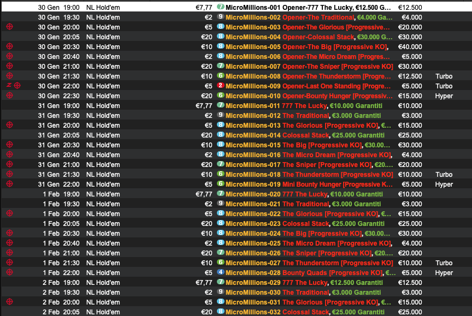Click the red Zoom Z icon for MicroMillions-009

pos(9,85)
